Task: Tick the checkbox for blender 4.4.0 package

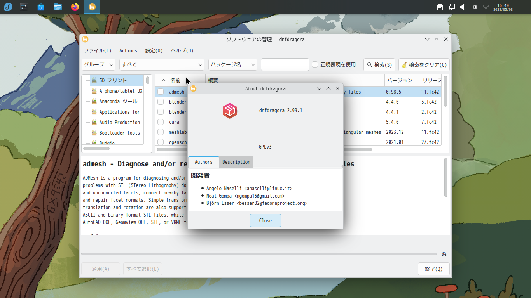Action: pyautogui.click(x=161, y=102)
